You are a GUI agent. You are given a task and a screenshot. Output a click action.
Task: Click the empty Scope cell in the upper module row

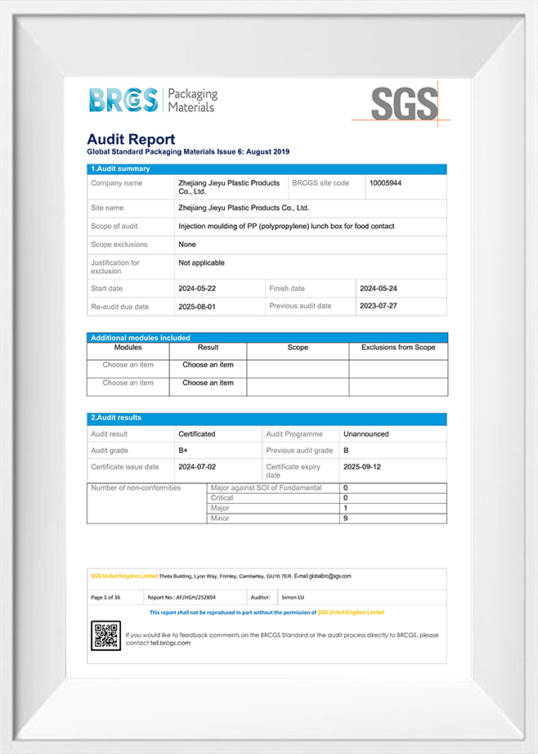point(298,369)
